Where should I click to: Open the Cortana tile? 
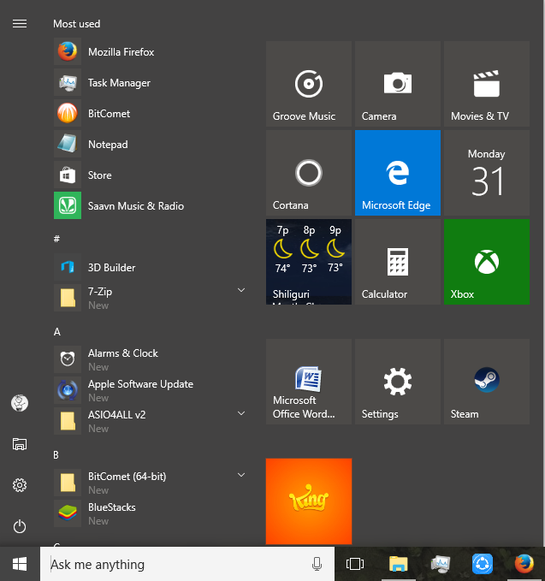pyautogui.click(x=309, y=173)
